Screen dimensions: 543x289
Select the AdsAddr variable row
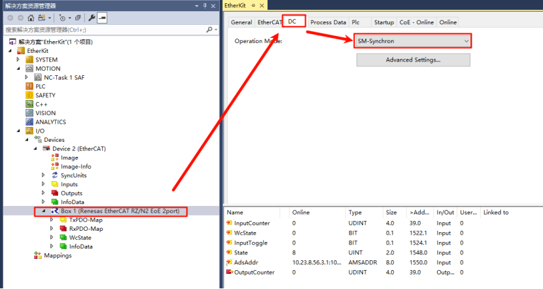pyautogui.click(x=383, y=263)
